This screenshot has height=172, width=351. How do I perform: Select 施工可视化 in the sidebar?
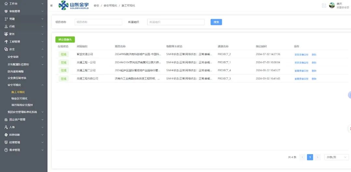(x=18, y=92)
